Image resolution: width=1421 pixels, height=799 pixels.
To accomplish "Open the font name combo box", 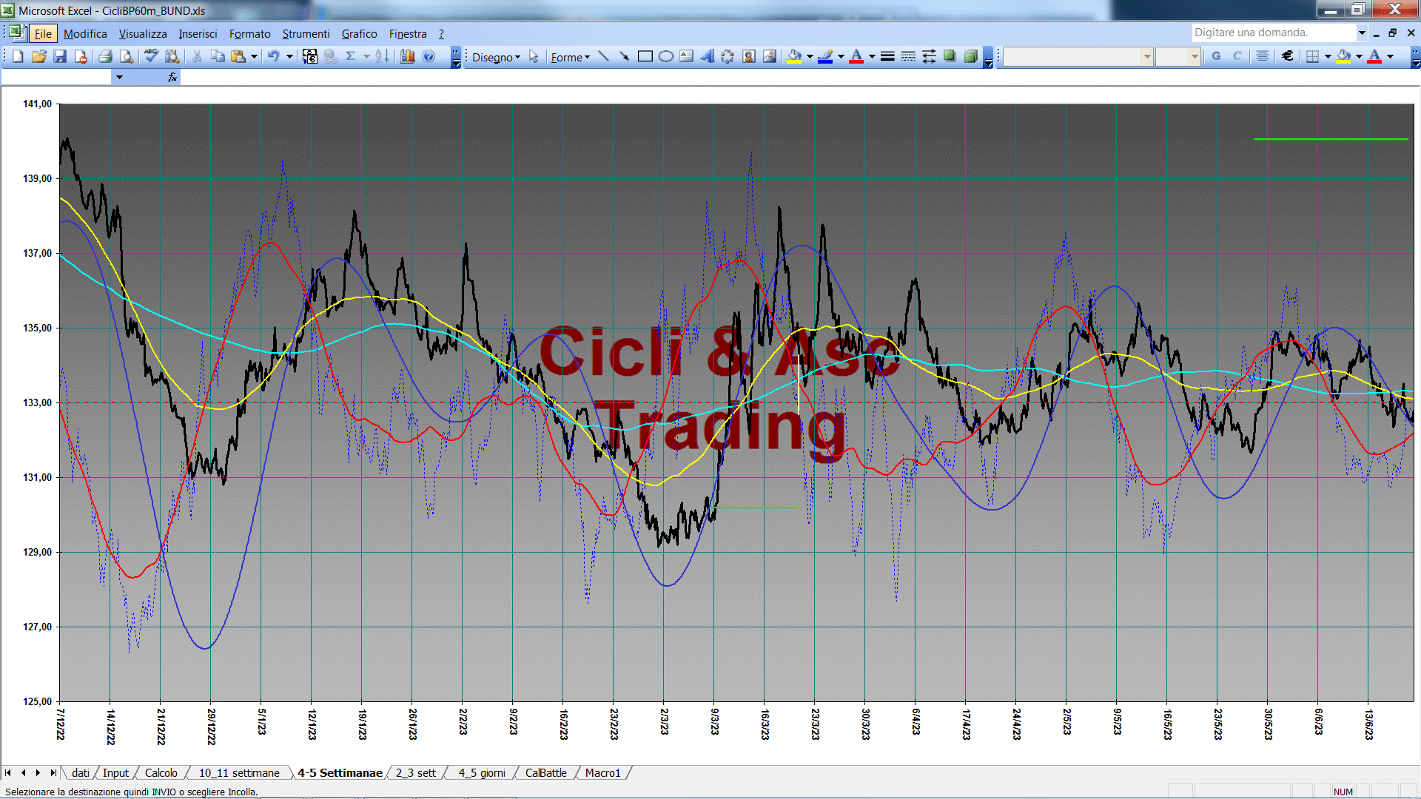I will 1078,56.
